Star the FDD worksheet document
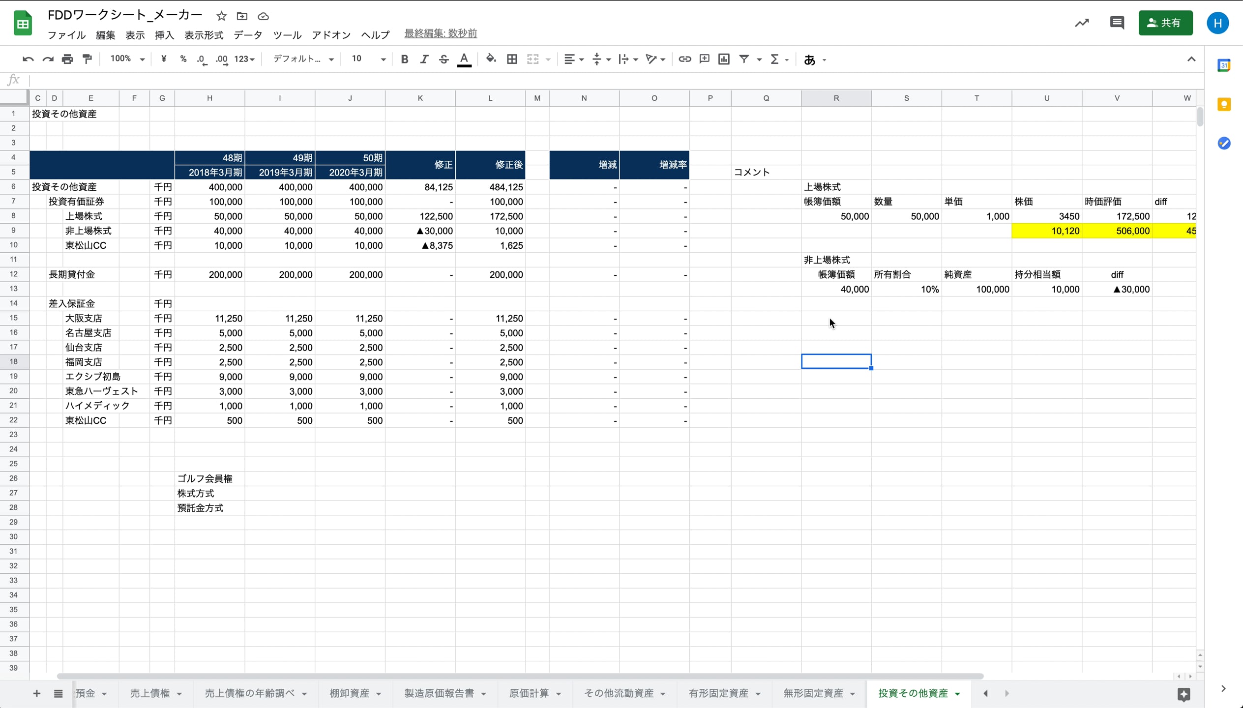 coord(221,16)
